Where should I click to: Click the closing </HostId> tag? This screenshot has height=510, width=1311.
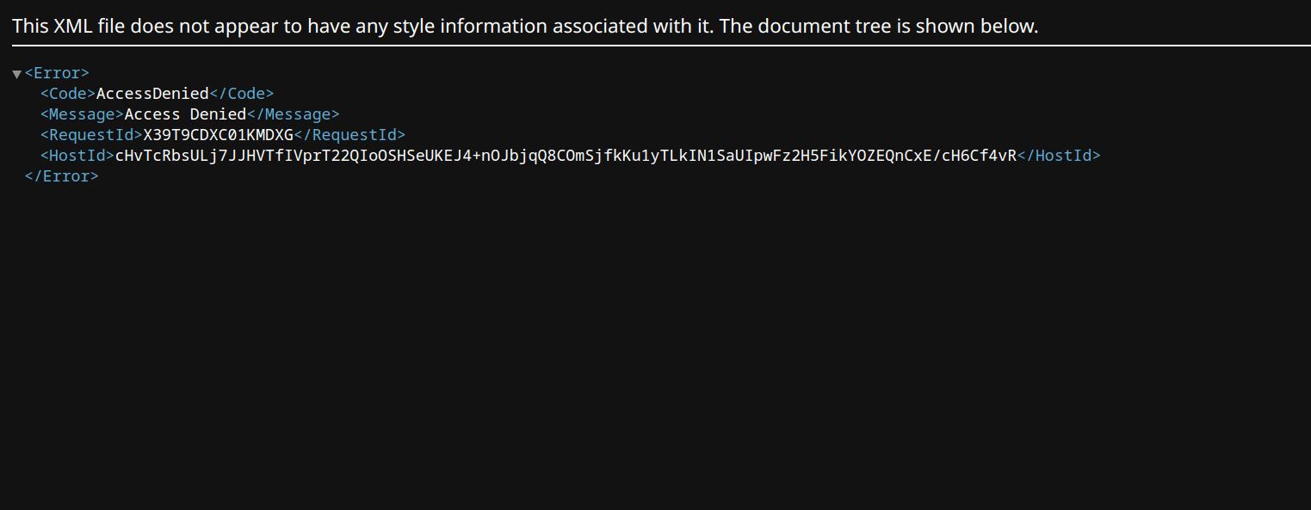click(x=1059, y=156)
